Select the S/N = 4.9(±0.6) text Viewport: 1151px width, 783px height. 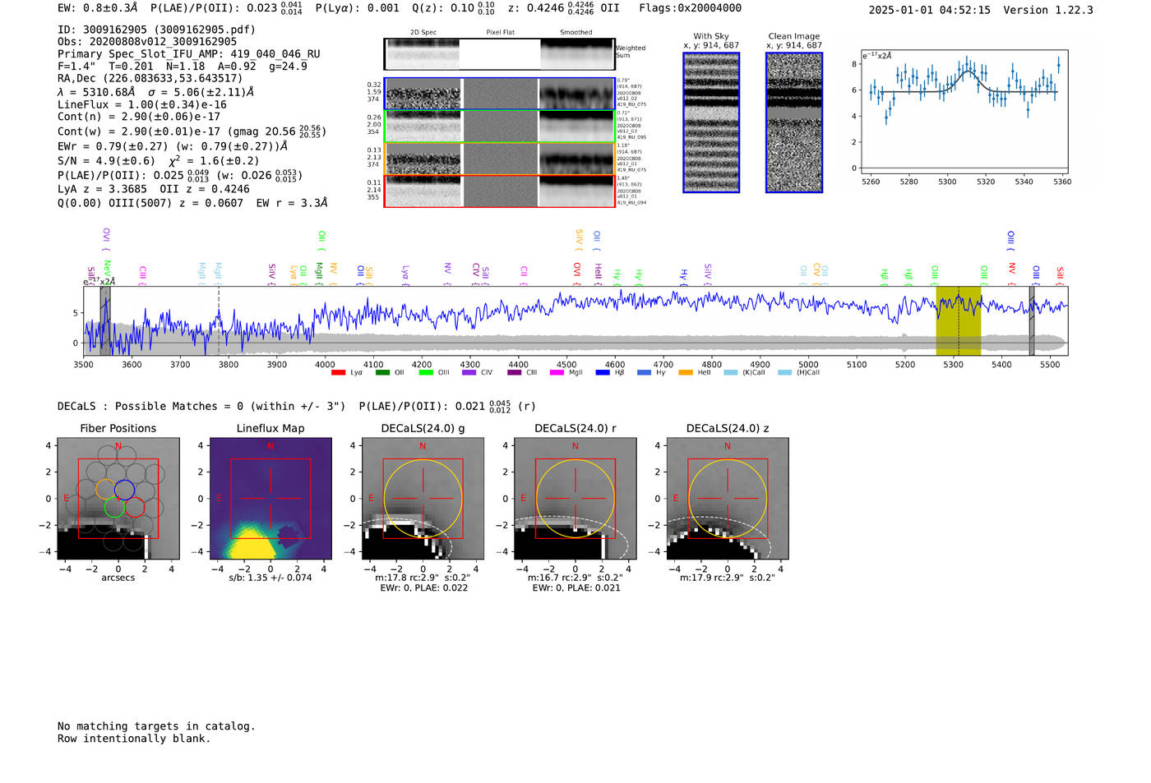click(106, 161)
